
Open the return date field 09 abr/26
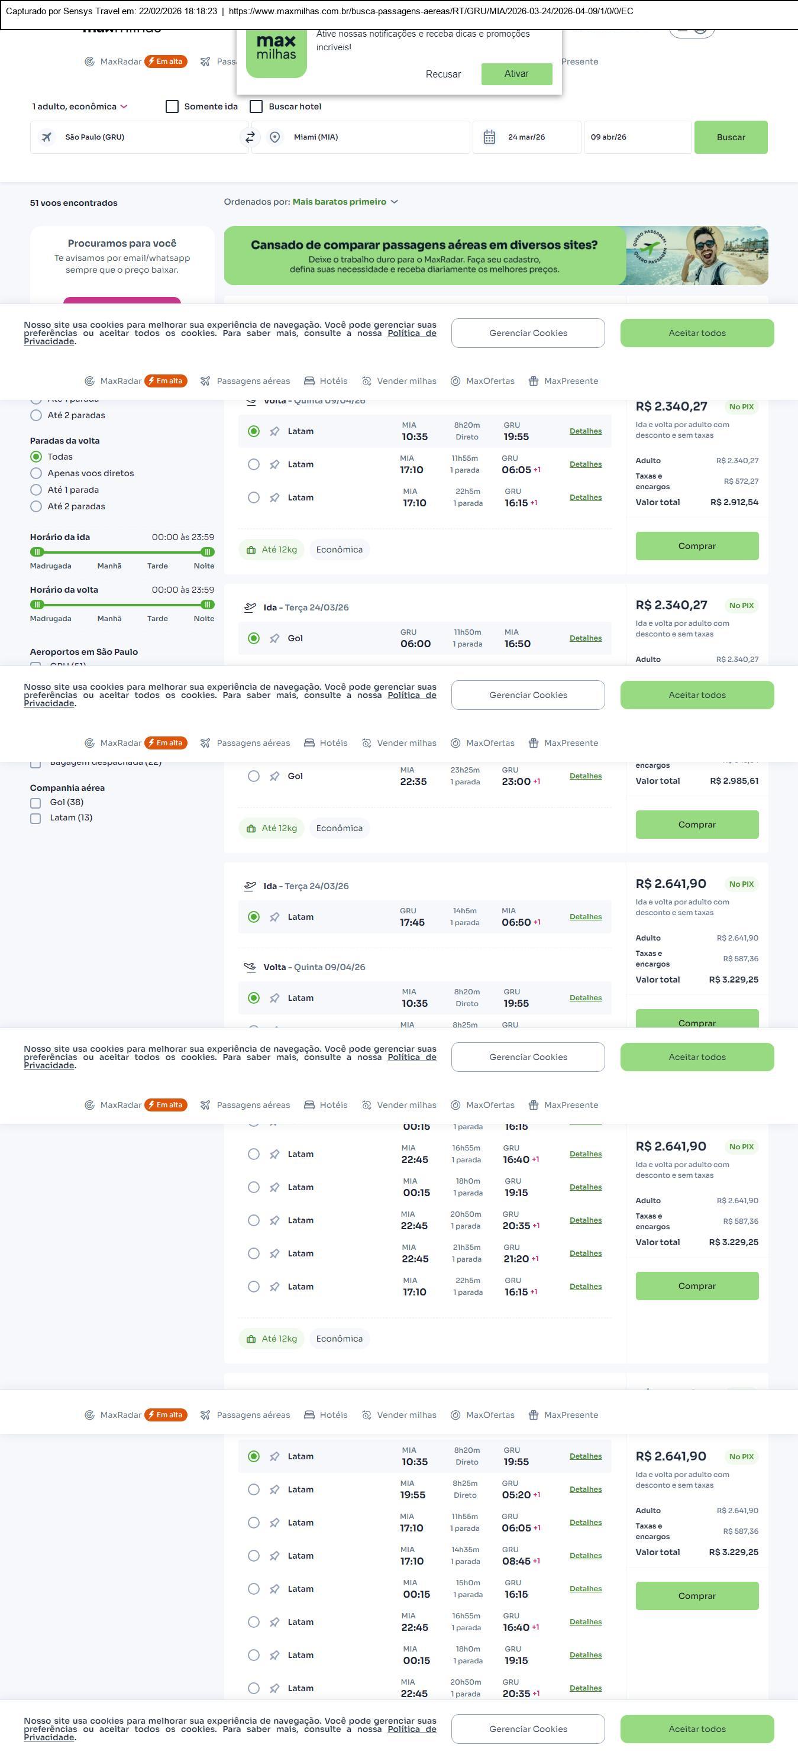[x=637, y=137]
